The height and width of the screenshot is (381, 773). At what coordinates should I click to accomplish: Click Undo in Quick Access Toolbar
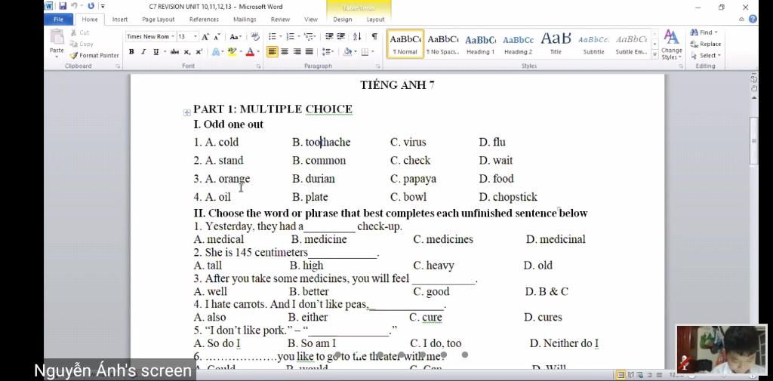[x=75, y=6]
